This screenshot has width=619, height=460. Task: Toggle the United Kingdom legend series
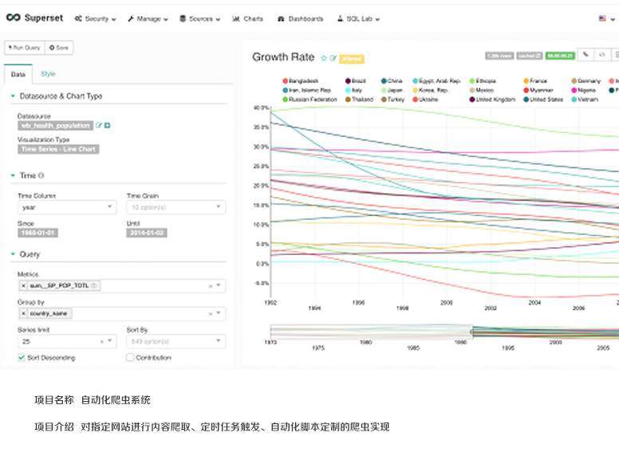pyautogui.click(x=492, y=100)
